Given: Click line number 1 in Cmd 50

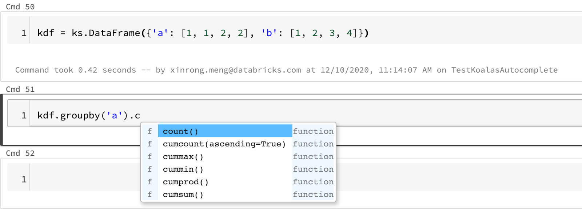Looking at the screenshot, I should point(24,33).
